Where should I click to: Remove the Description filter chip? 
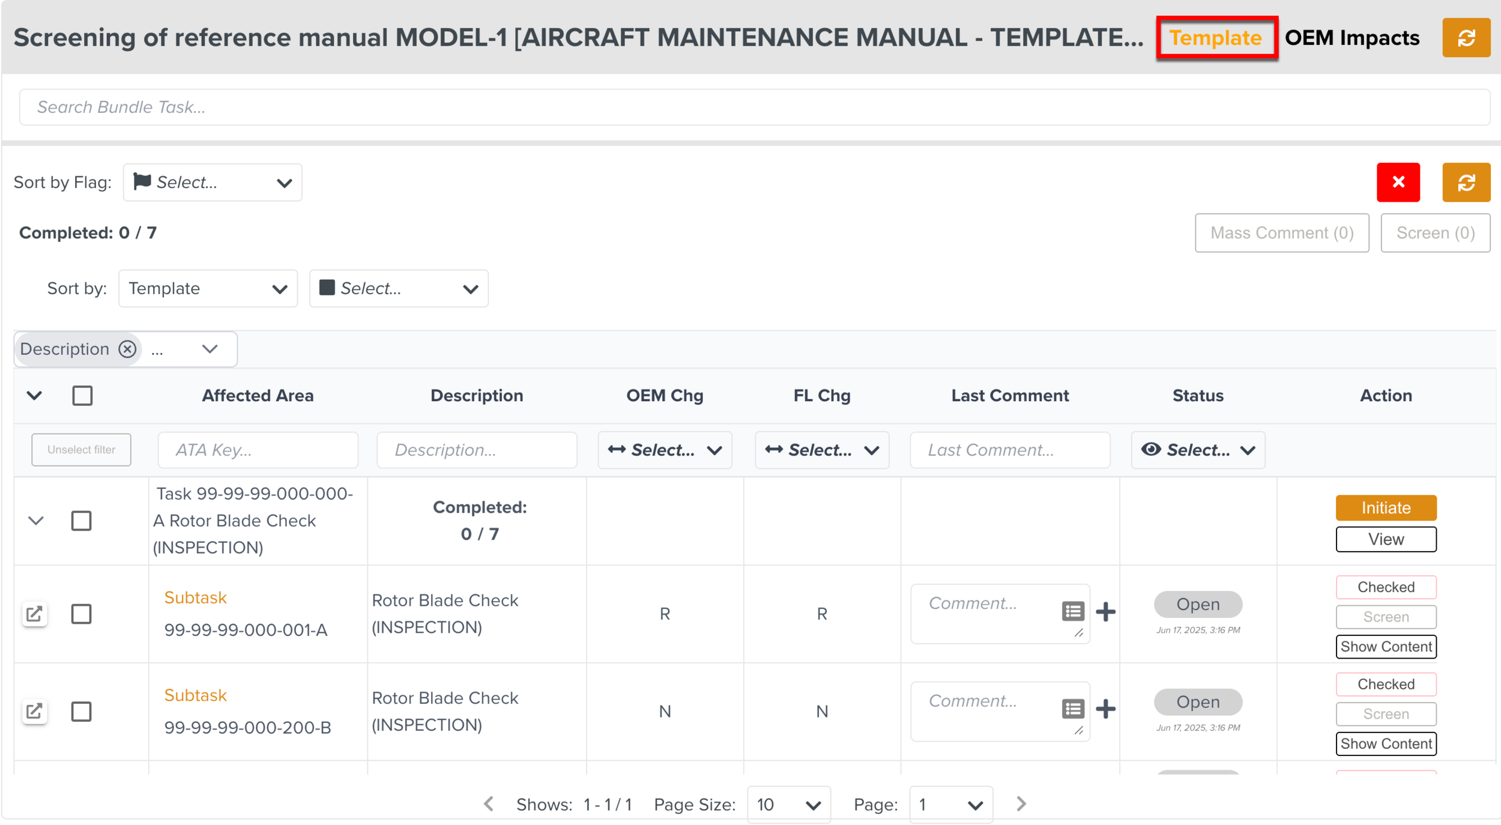click(127, 349)
